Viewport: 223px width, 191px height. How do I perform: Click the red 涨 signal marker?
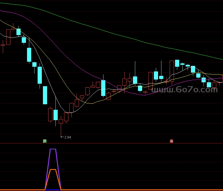click(x=171, y=141)
